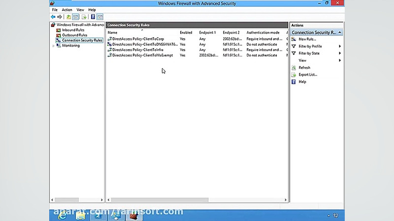Click the ClientToNlaExempt rule icon
Screen dimensions: 394x221
tap(109, 55)
